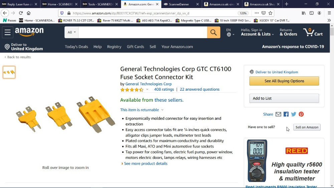Screen dimensions: 334x188
Task: Share product via Pinterest icon
Action: pos(301,114)
